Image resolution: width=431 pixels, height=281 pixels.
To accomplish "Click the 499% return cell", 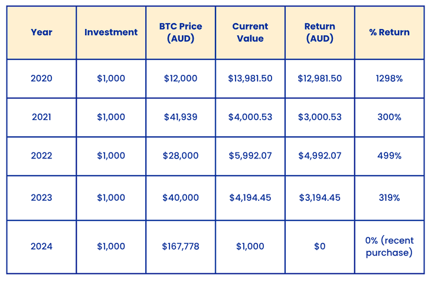I will (x=389, y=156).
